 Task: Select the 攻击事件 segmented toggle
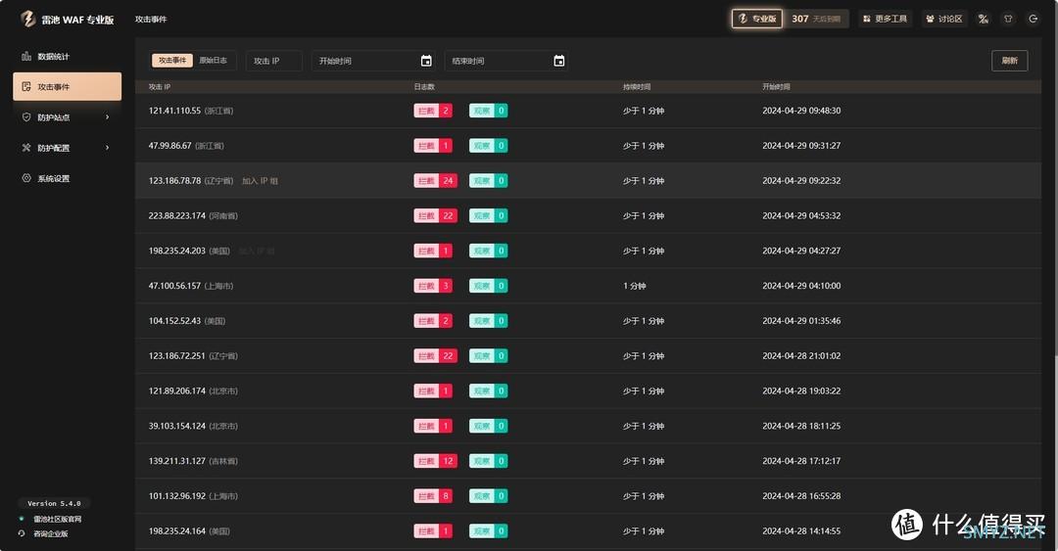(x=172, y=61)
